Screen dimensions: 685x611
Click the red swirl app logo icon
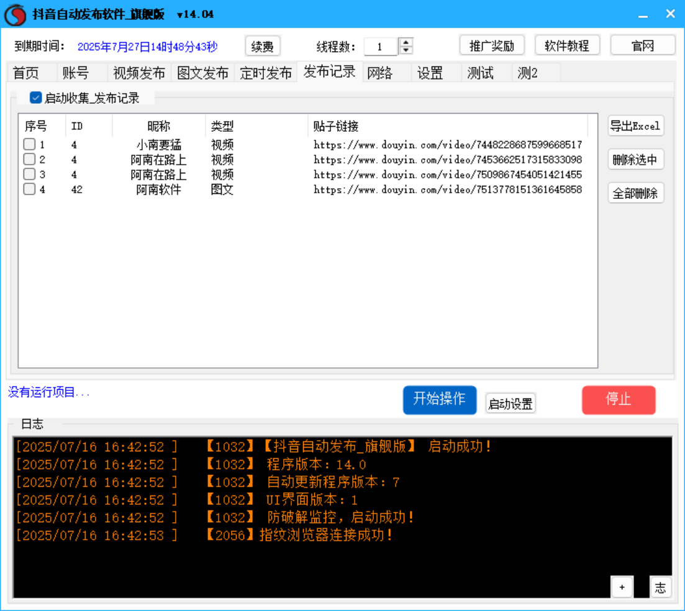(x=16, y=14)
